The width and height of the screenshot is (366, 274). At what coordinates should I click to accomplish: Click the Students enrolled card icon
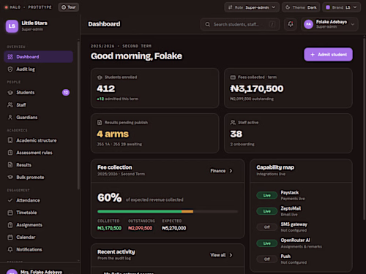[100, 77]
